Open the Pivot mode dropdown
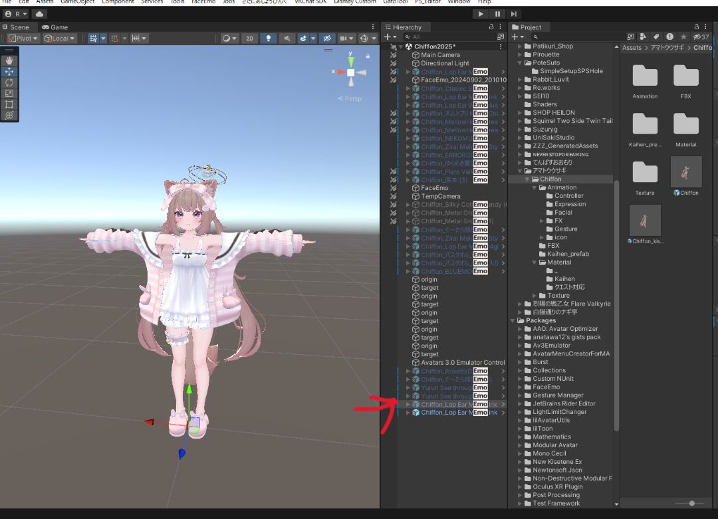This screenshot has width=718, height=519. point(23,39)
